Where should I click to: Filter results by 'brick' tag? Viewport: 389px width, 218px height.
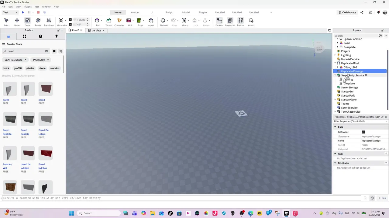(6, 68)
